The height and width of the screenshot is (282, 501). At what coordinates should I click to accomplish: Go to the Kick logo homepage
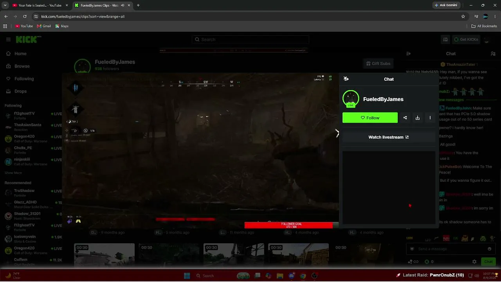pyautogui.click(x=27, y=39)
